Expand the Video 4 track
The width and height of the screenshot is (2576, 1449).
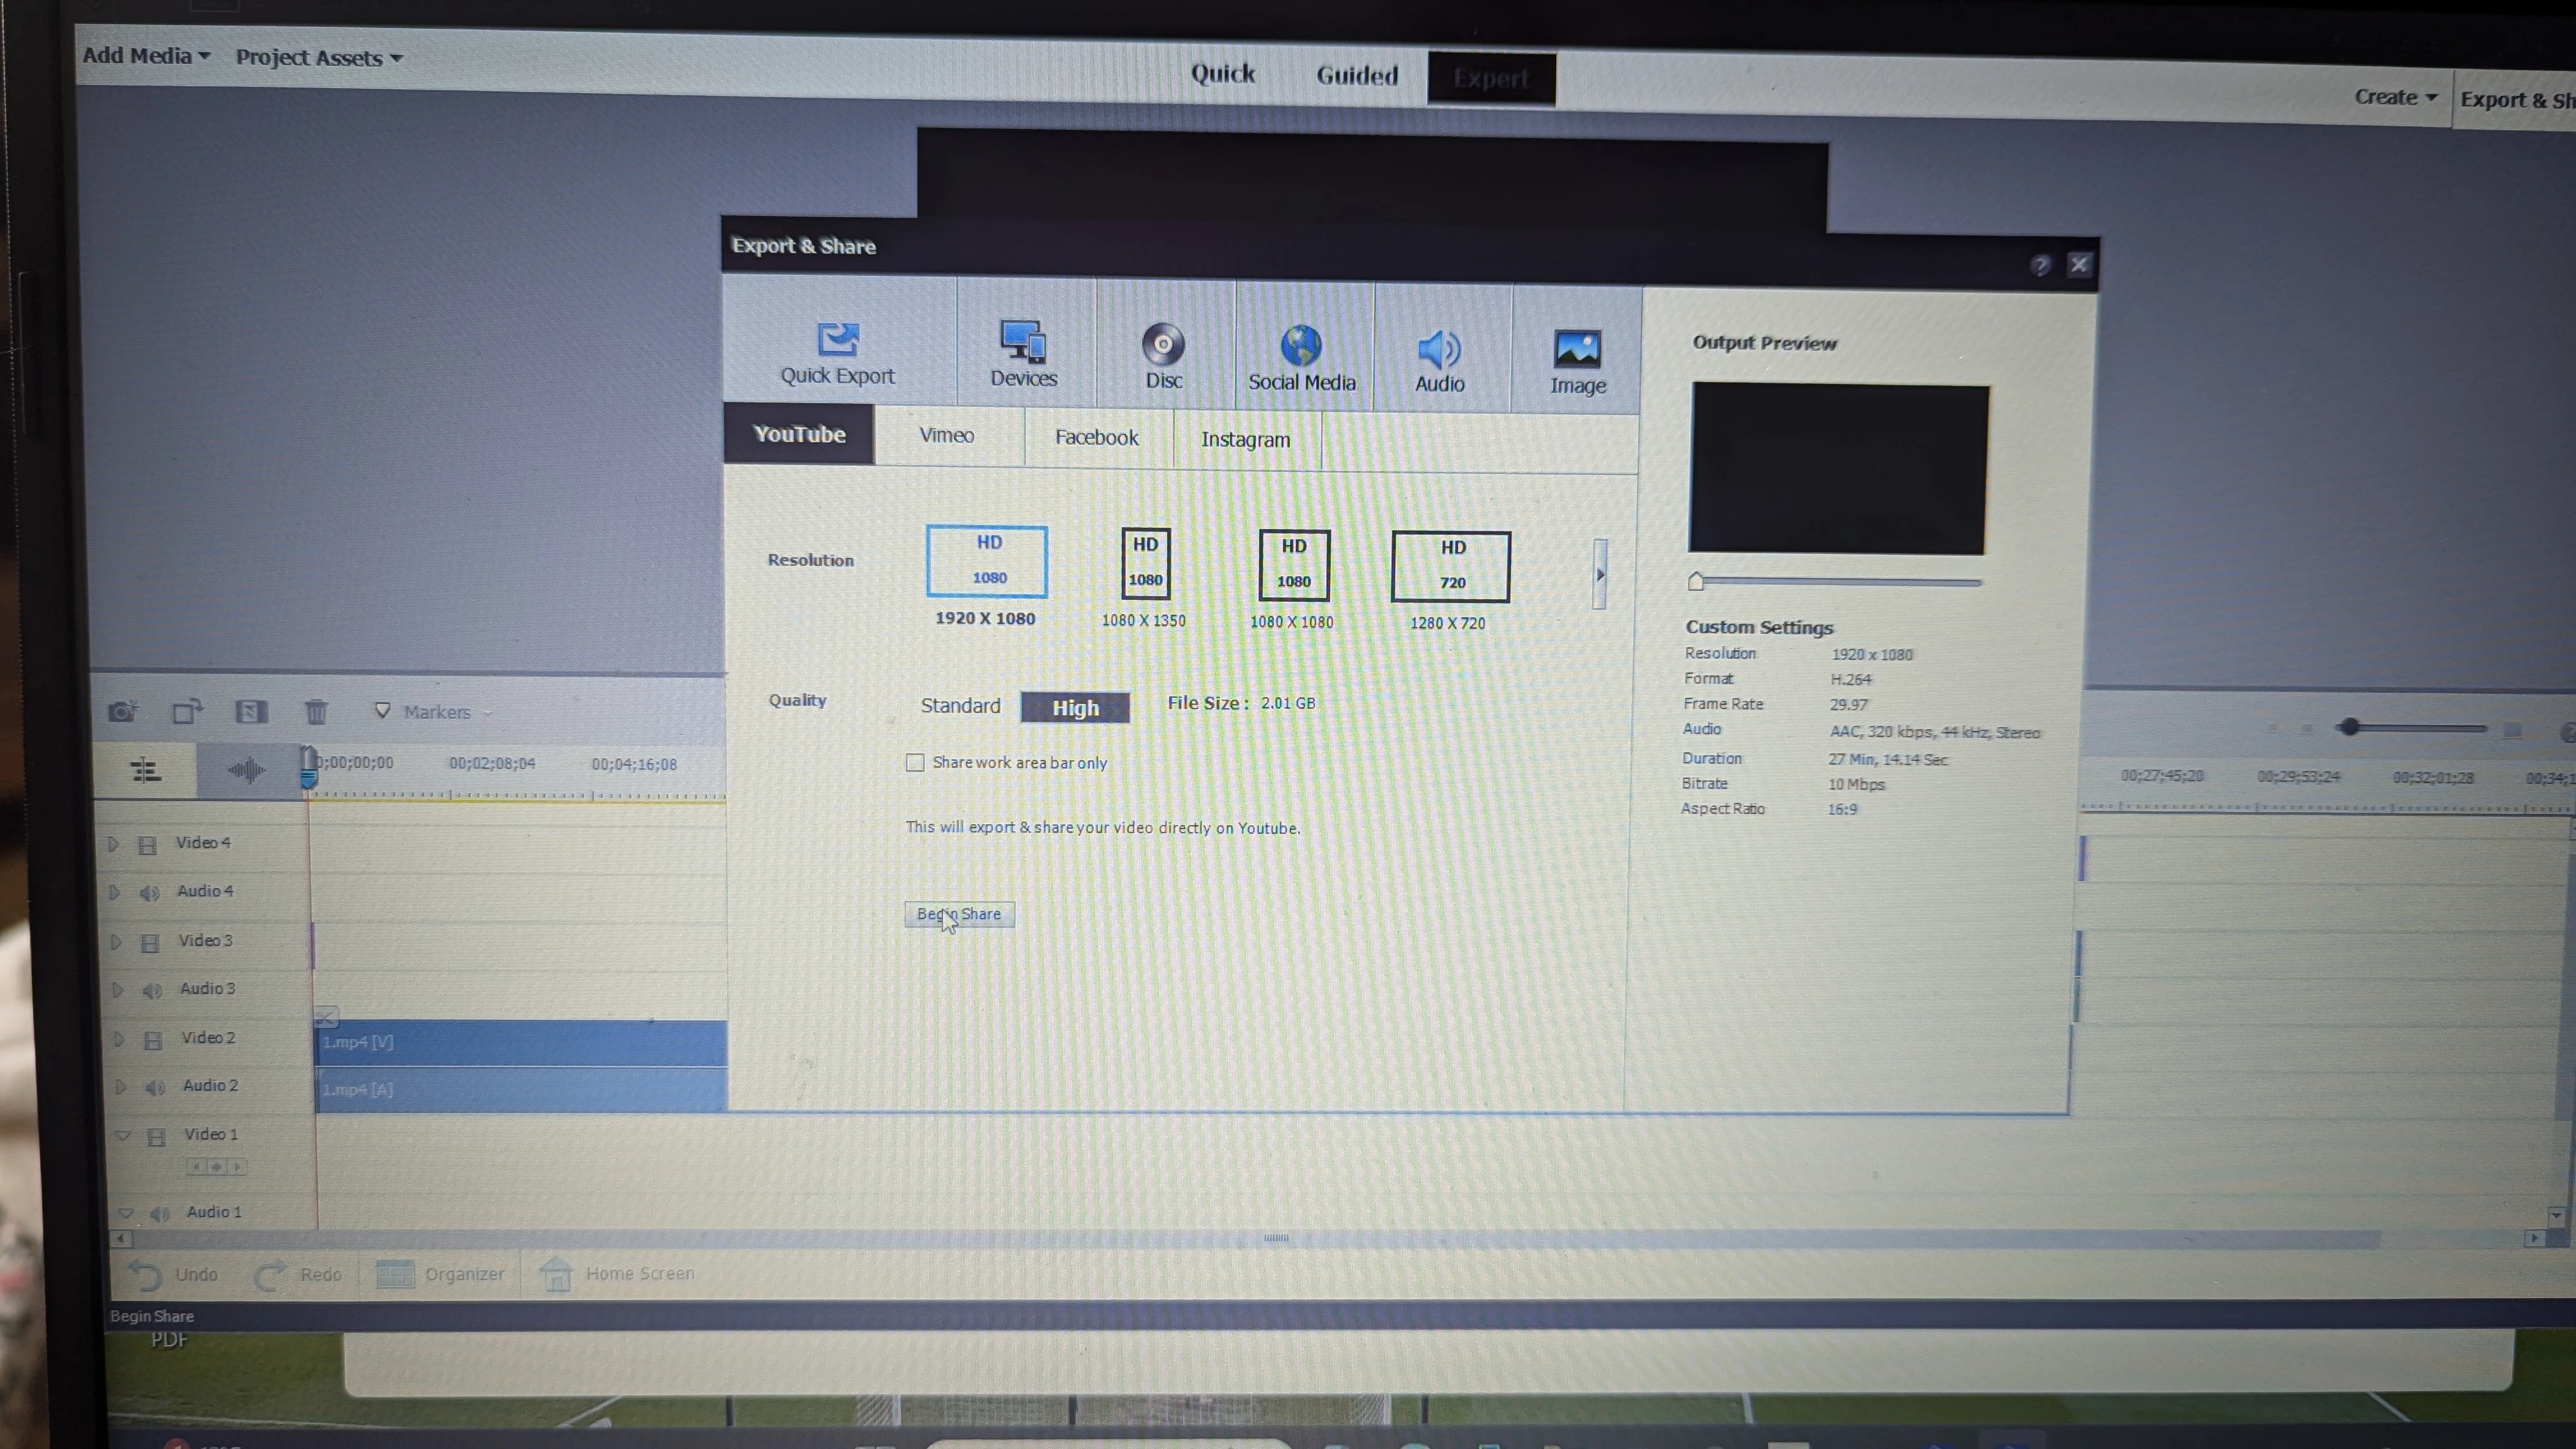pos(113,844)
